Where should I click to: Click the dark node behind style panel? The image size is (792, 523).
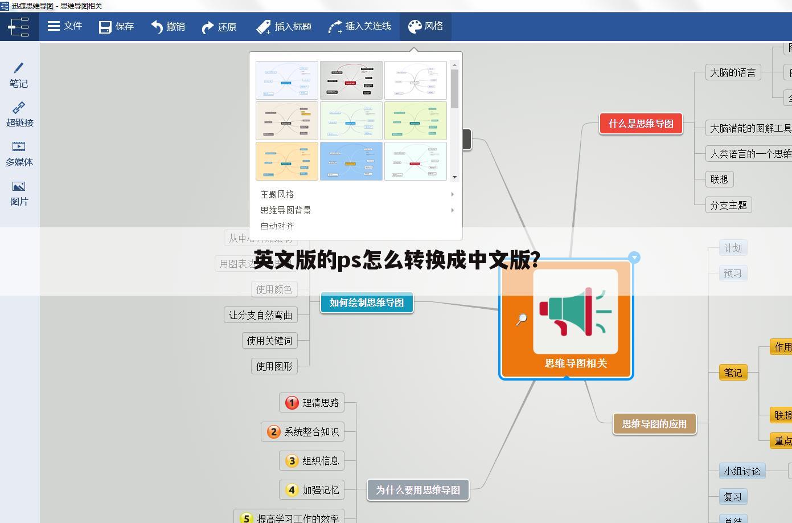pyautogui.click(x=467, y=140)
